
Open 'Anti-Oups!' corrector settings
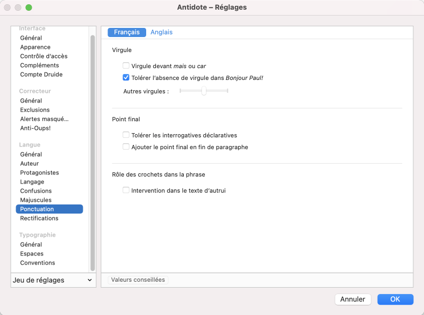click(x=35, y=128)
